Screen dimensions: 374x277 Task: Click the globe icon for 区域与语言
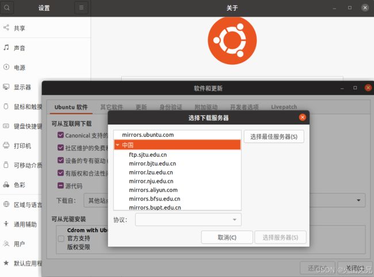click(x=6, y=204)
